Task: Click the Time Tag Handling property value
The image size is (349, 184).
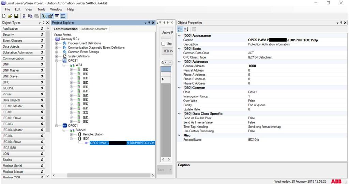Action: (264, 127)
